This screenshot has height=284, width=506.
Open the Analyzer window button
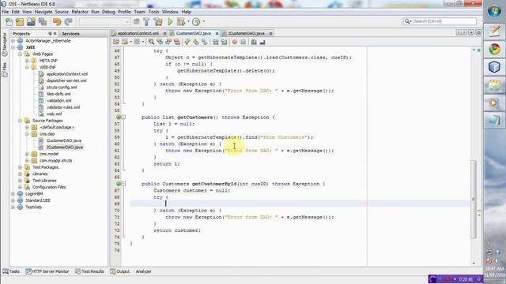tap(144, 271)
